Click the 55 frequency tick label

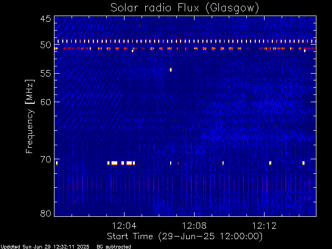[x=46, y=74]
